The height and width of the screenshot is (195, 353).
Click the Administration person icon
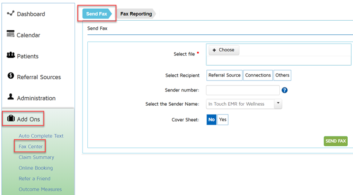(x=11, y=97)
